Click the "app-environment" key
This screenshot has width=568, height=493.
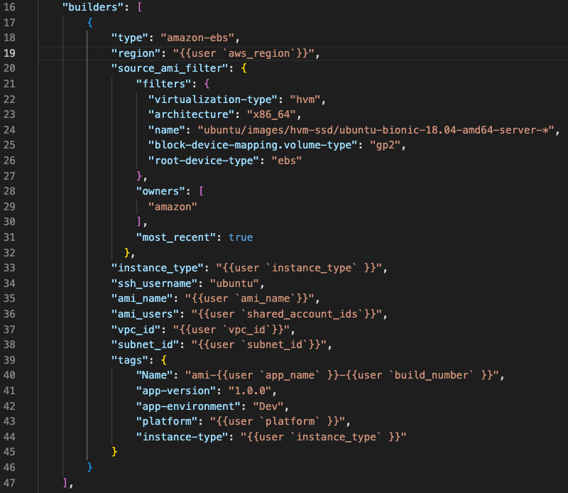[188, 406]
